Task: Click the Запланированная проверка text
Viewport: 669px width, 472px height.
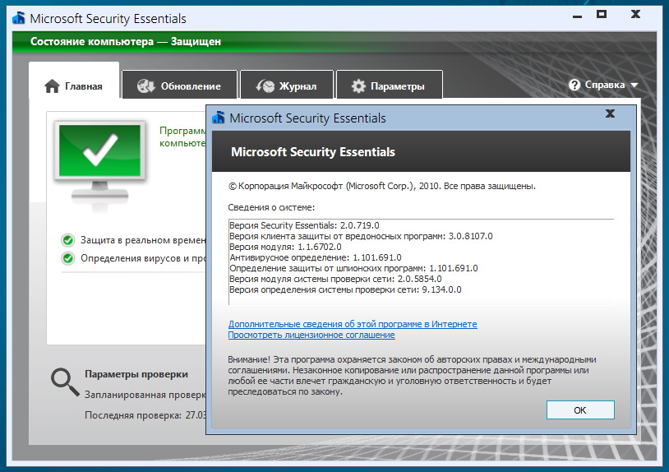Action: coord(145,395)
